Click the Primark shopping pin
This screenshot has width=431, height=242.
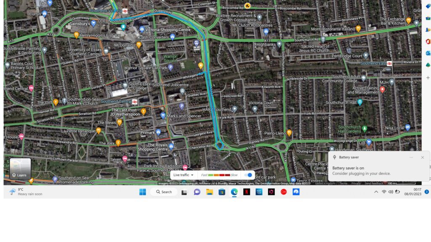click(158, 132)
